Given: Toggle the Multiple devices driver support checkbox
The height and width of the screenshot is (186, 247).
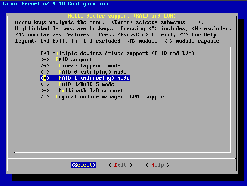Looking at the screenshot, I should (x=45, y=53).
